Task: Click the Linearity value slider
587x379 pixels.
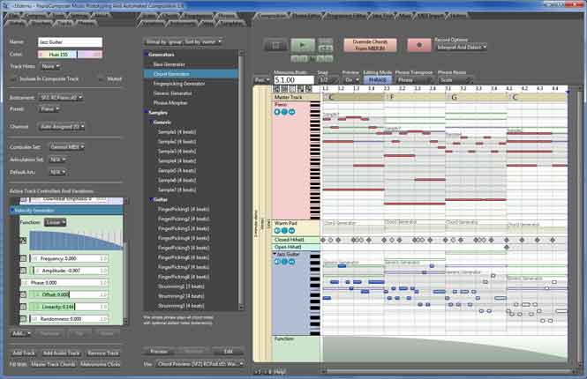Action: pyautogui.click(x=69, y=307)
